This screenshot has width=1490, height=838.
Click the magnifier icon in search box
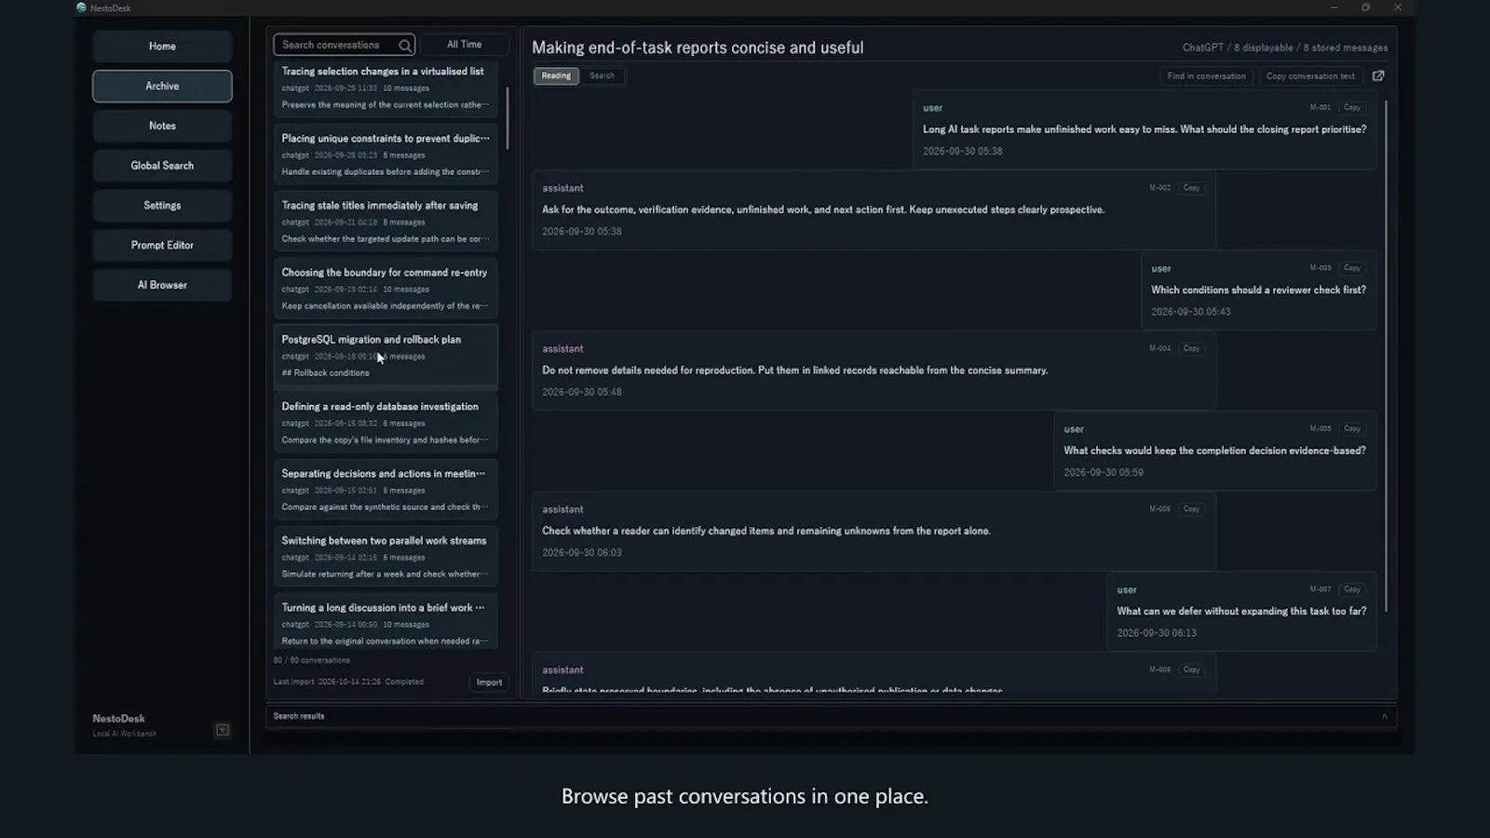[405, 45]
